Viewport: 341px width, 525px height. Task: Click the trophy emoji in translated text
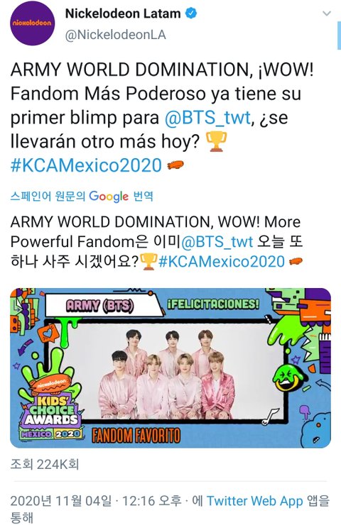pyautogui.click(x=148, y=261)
